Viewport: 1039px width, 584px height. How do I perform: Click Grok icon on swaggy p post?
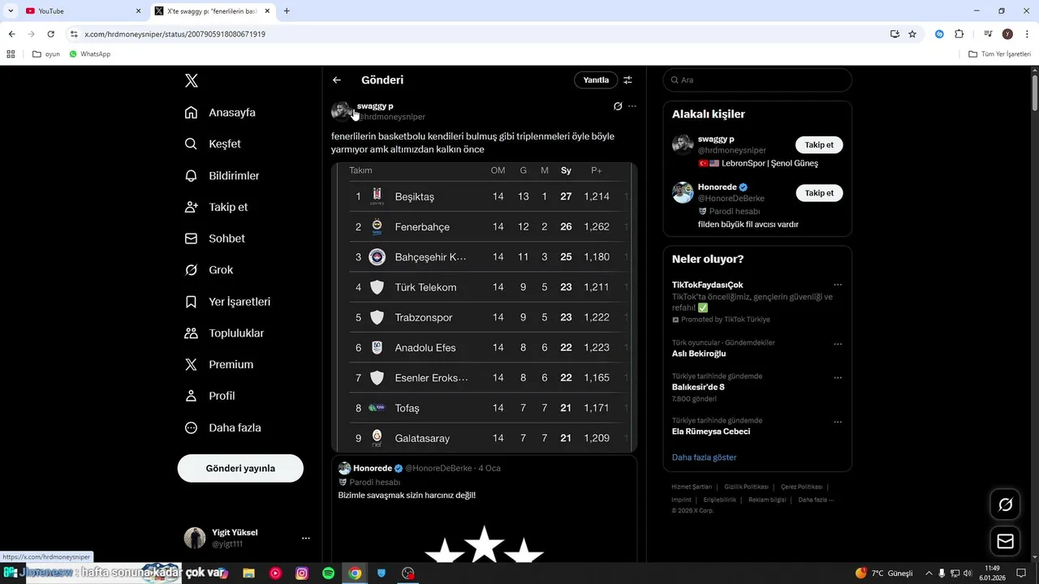(x=618, y=106)
